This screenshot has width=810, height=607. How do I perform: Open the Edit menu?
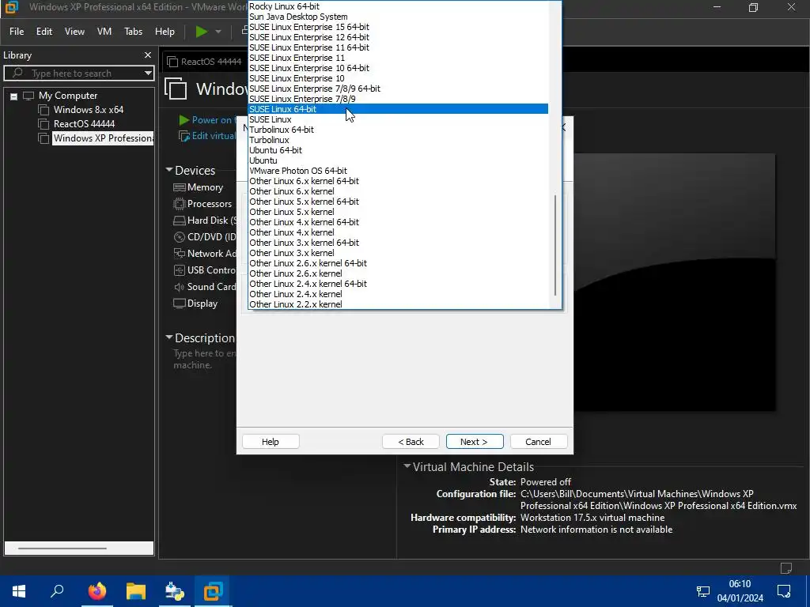pos(44,32)
